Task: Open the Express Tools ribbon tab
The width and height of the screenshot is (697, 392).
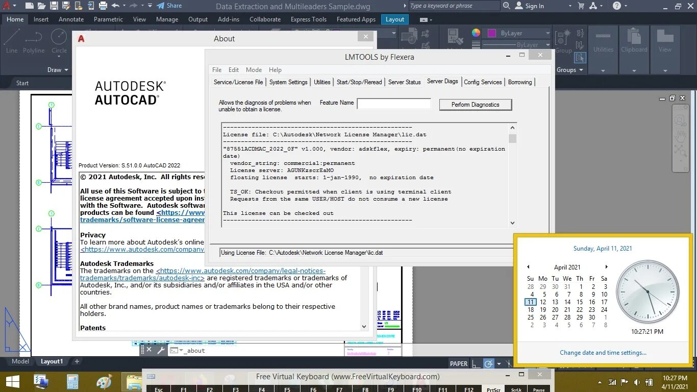Action: (x=309, y=19)
